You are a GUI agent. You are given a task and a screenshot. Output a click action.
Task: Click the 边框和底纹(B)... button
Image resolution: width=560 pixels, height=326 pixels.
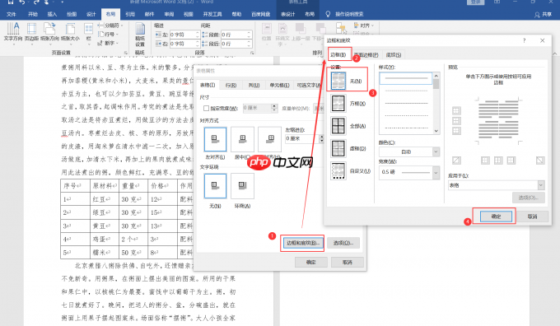point(302,243)
